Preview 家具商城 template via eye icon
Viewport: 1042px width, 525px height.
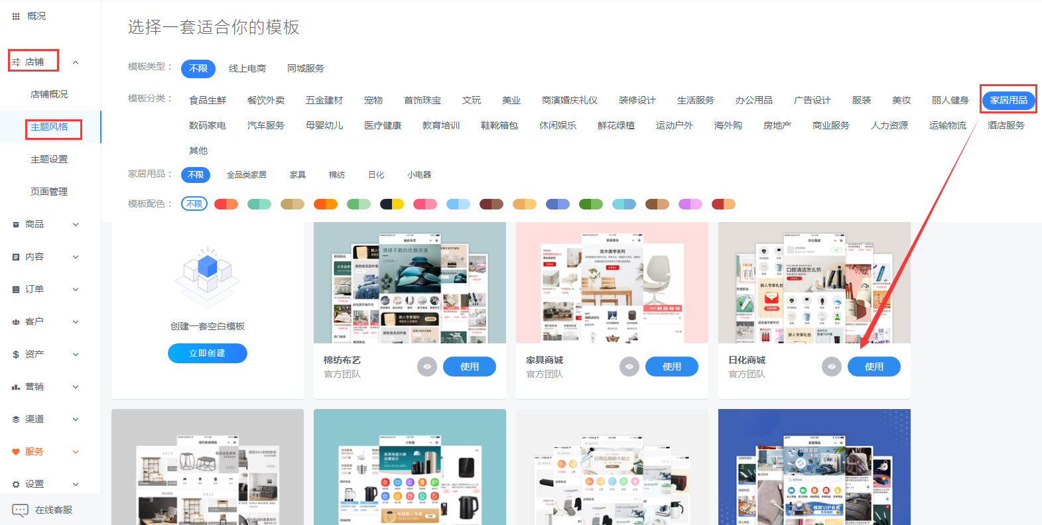(x=629, y=367)
